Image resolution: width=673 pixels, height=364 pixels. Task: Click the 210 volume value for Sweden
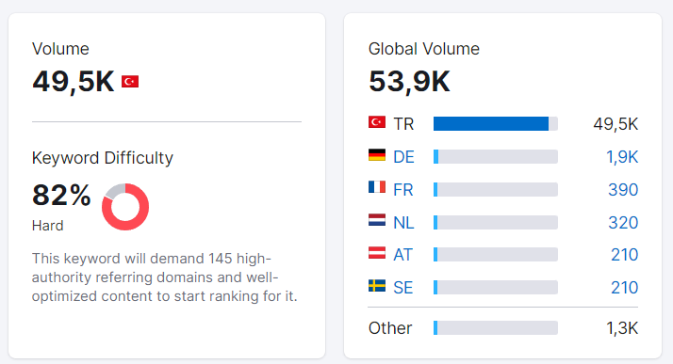[x=625, y=288]
